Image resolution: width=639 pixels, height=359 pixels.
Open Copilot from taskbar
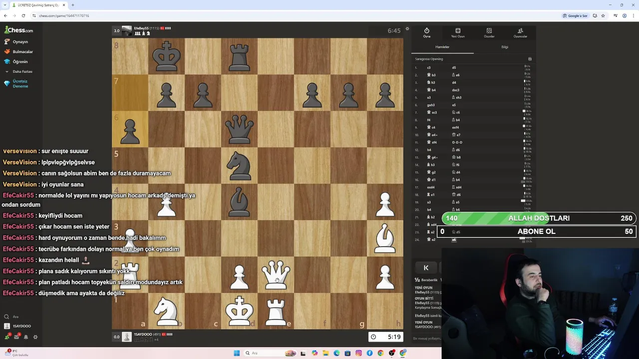(315, 353)
